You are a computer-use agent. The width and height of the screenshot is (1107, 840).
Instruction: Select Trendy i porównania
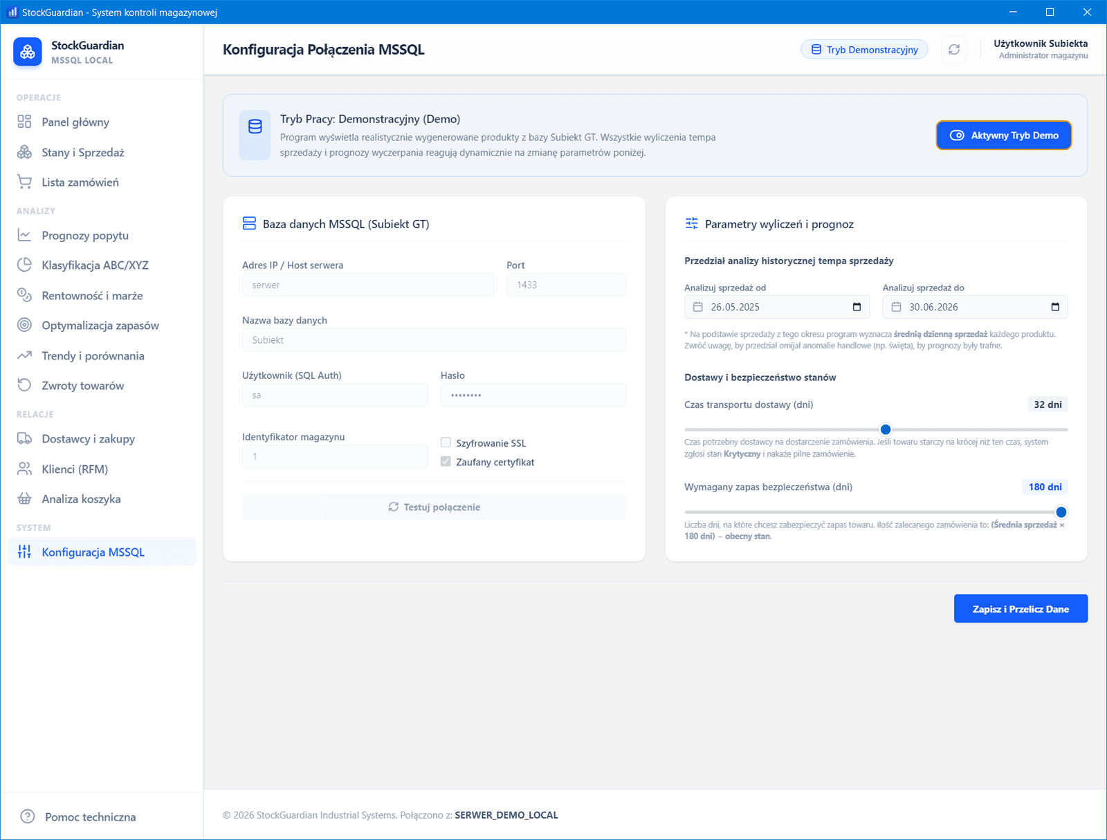[x=102, y=355]
